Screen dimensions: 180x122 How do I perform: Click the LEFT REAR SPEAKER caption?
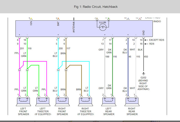pos(109,111)
